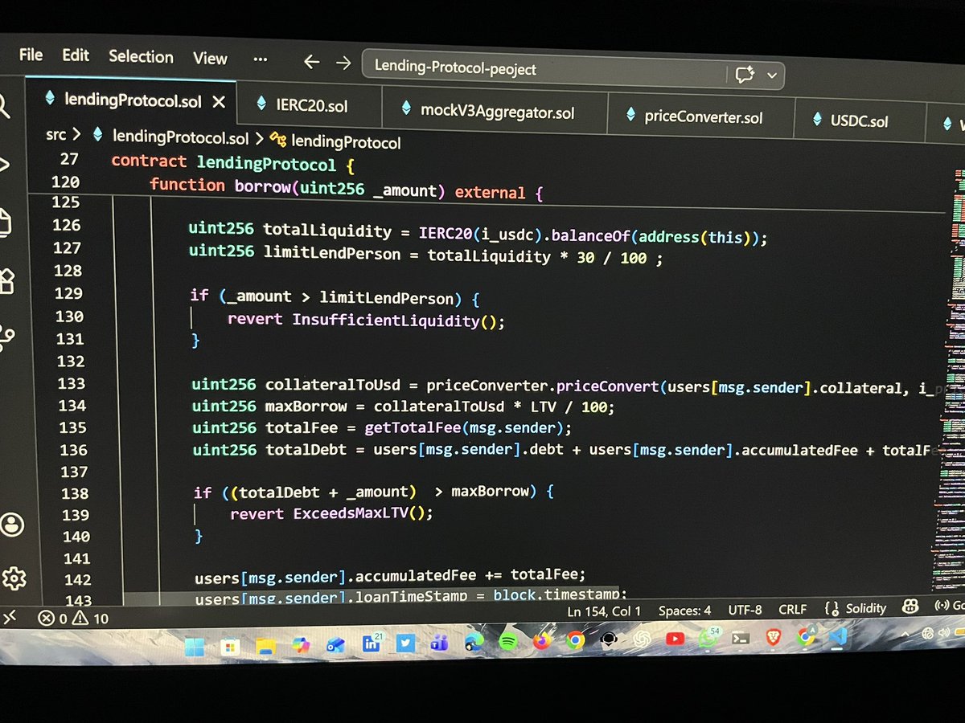This screenshot has width=965, height=723.
Task: Go back with the left arrow
Action: point(312,62)
